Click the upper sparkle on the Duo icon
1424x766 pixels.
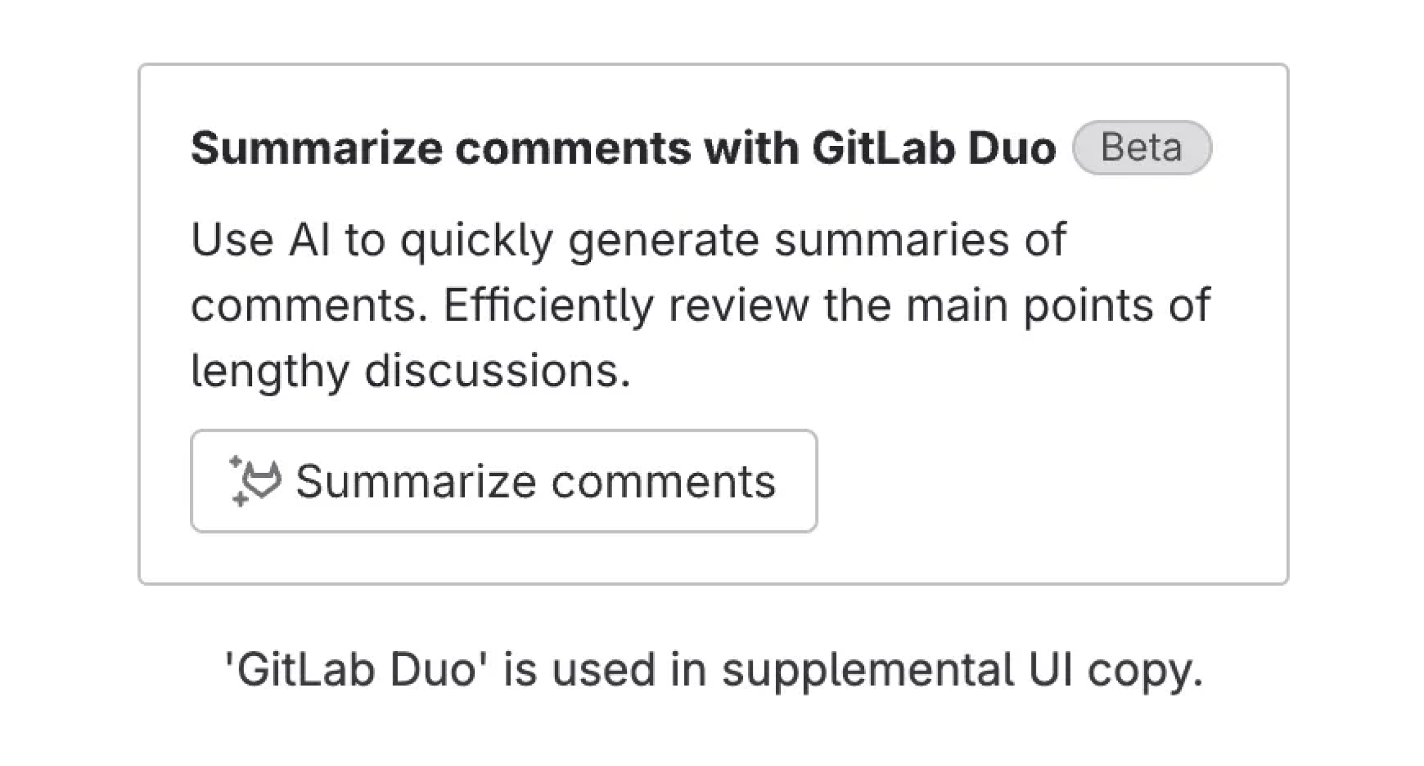[x=236, y=463]
